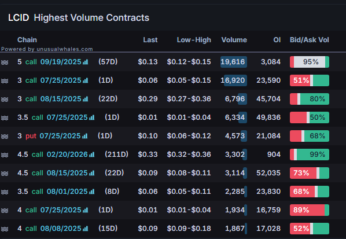
Task: Click the 51% bid/ask volume bar
Action: (x=310, y=80)
